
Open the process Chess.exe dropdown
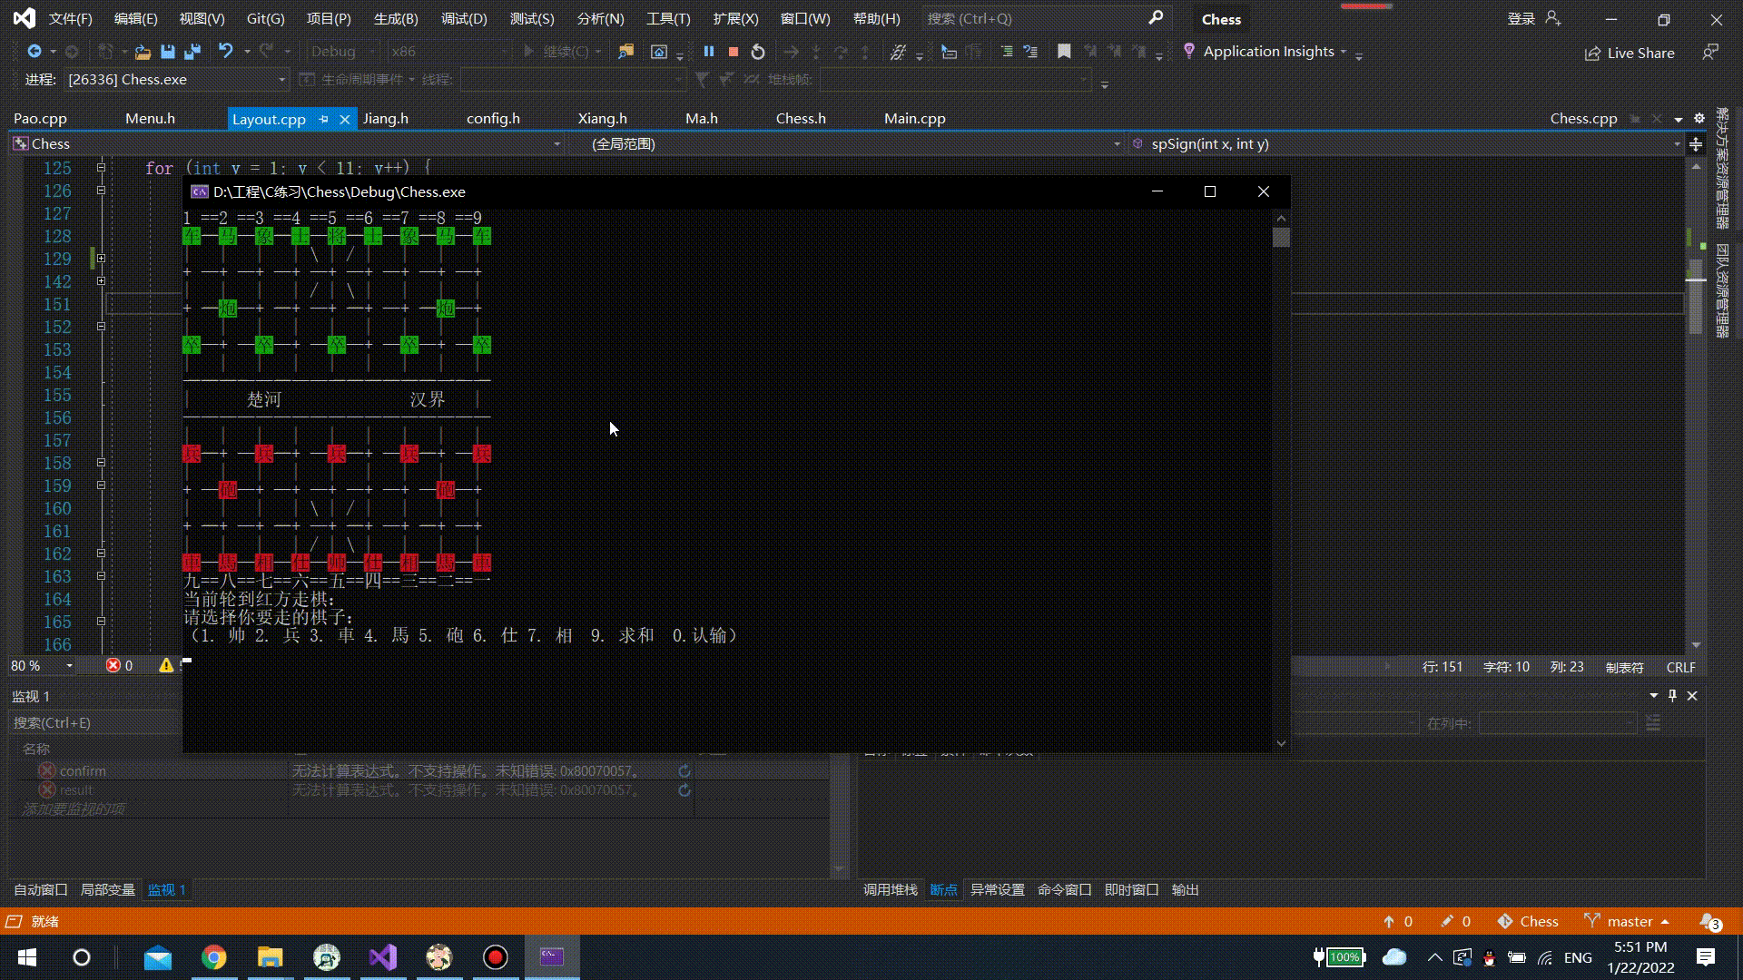tap(281, 80)
